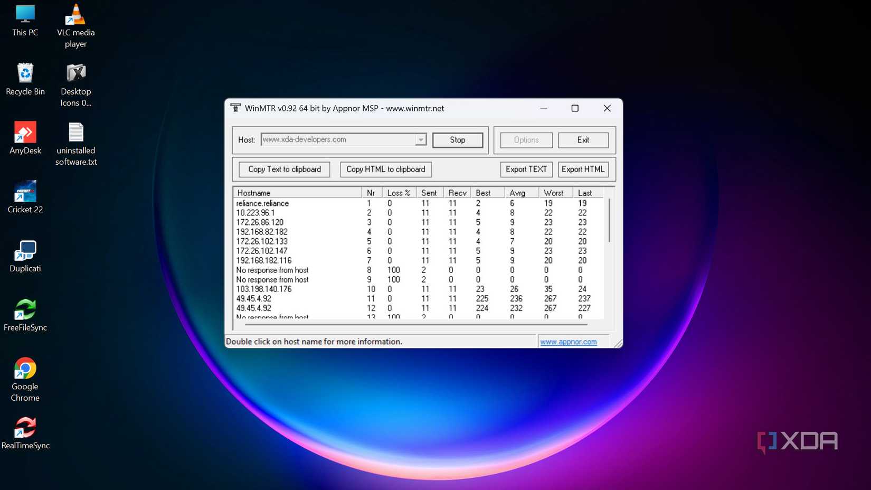Copy HTML to clipboard
Screen dimensions: 871x490
pos(385,169)
